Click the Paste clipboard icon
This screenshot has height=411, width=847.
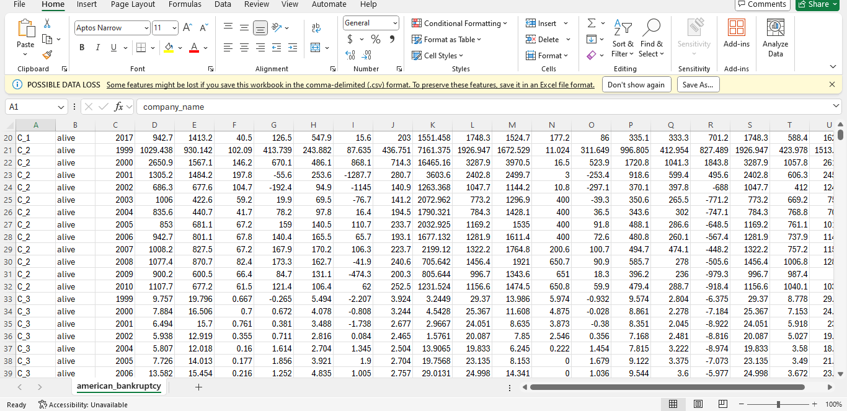pyautogui.click(x=26, y=29)
